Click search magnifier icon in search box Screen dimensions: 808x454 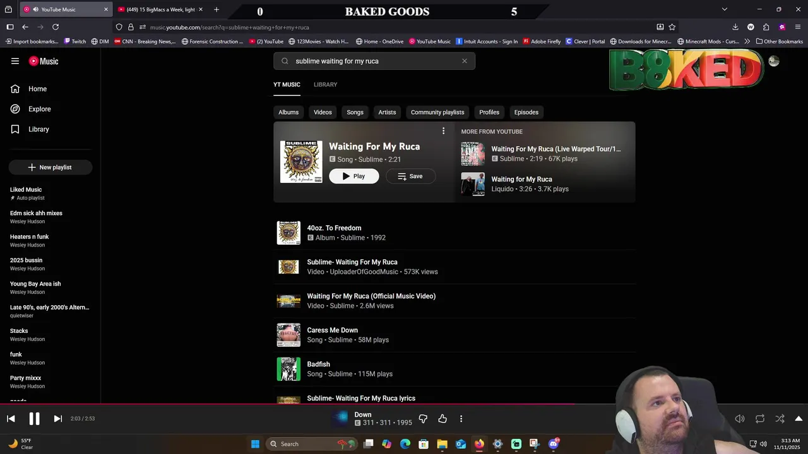point(285,61)
